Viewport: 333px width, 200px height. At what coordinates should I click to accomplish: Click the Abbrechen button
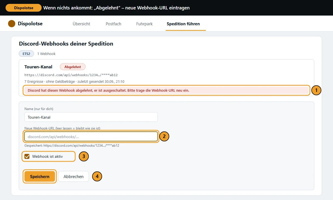[74, 176]
